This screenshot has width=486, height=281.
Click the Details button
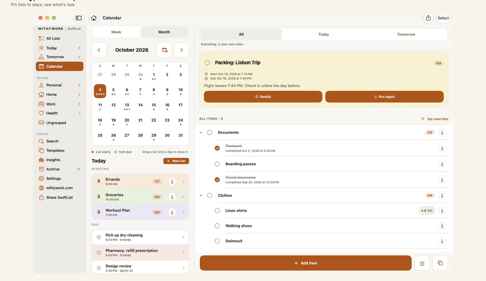coord(263,97)
